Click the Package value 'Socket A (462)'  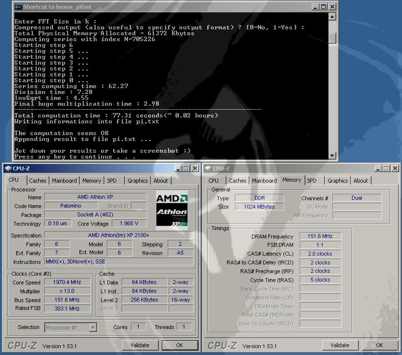96,214
